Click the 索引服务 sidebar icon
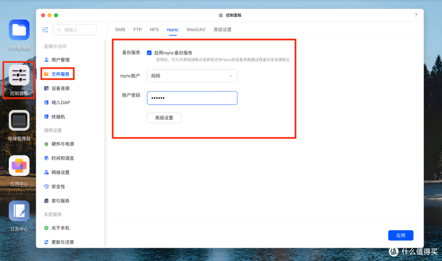This screenshot has width=442, height=261. click(46, 201)
